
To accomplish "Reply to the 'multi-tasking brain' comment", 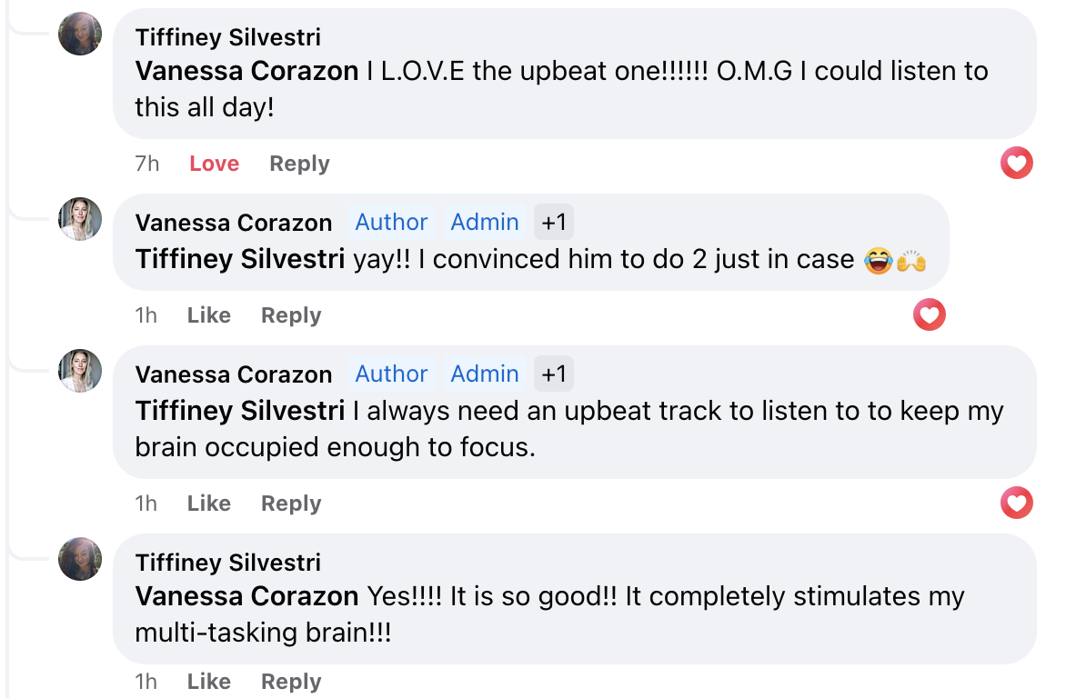I will (291, 682).
